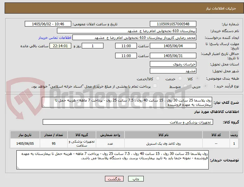Click the واحد شمارش column header
The image size is (244, 187).
click(x=110, y=135)
